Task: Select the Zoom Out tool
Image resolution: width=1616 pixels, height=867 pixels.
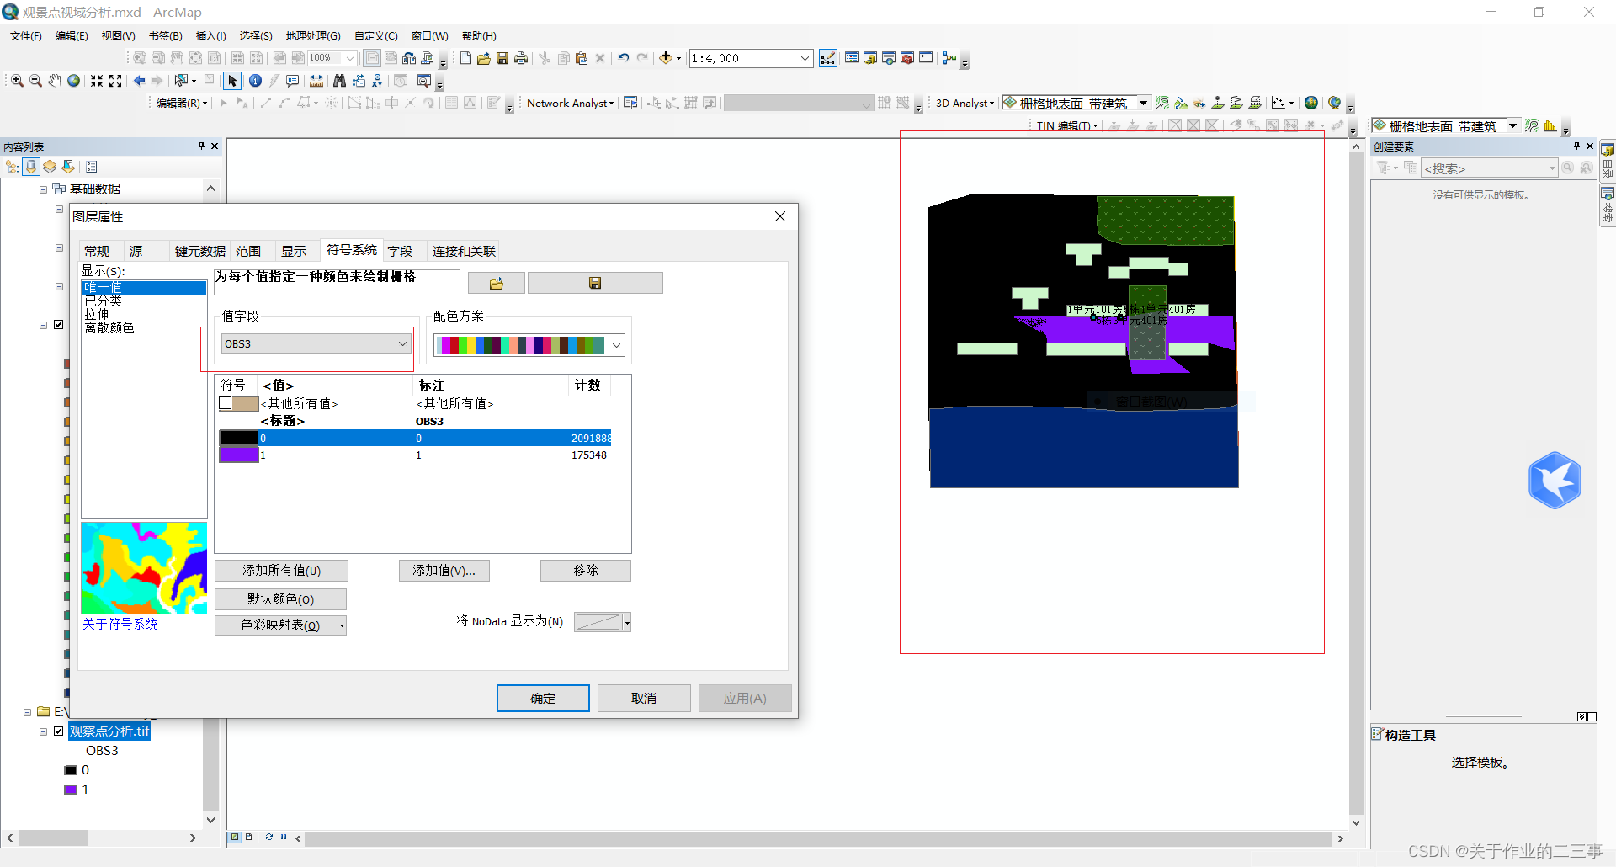Action: pyautogui.click(x=35, y=81)
